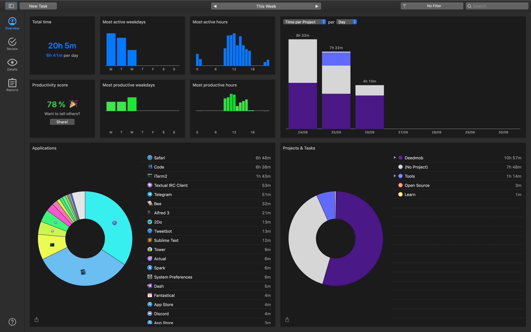Click the Spark app icon

pyautogui.click(x=150, y=268)
